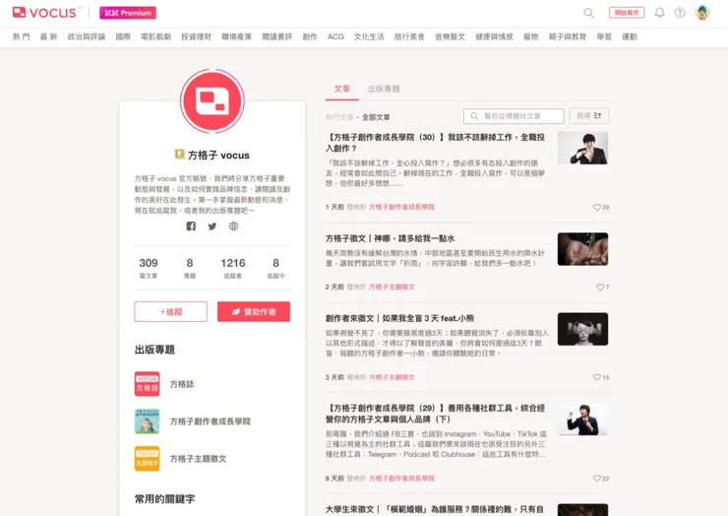Click the 試試 Premium badge
The image size is (728, 516).
tap(128, 13)
